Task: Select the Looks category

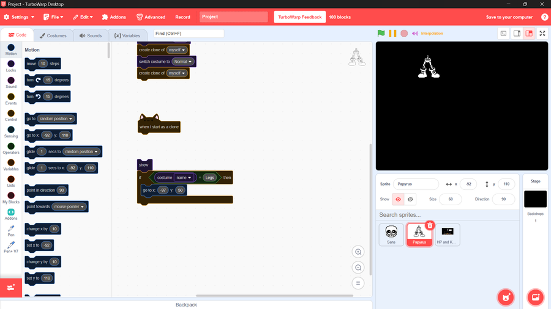Action: click(x=11, y=66)
